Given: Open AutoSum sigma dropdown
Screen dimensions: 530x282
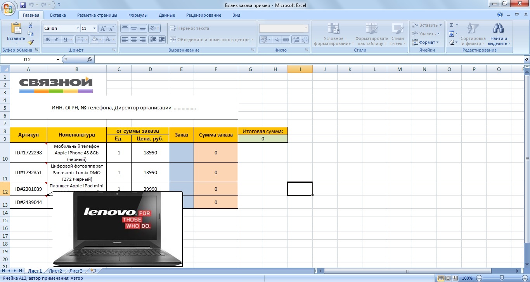Looking at the screenshot, I should 457,25.
